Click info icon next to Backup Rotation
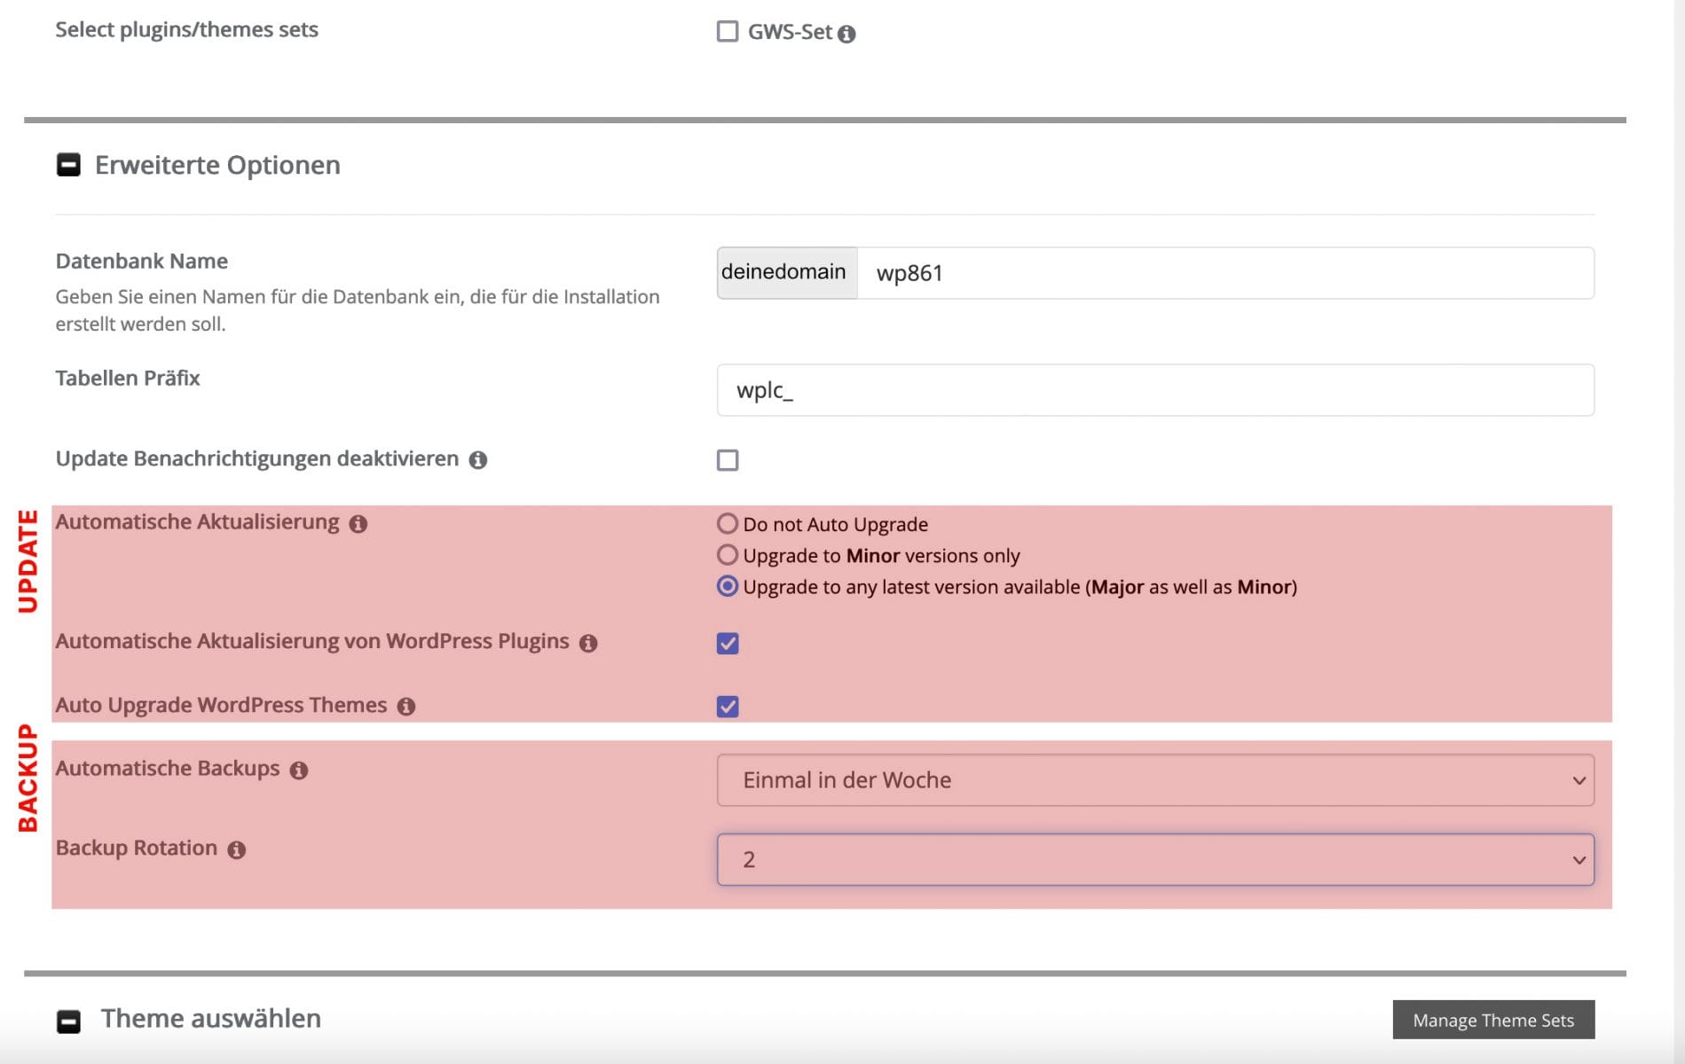 tap(236, 849)
